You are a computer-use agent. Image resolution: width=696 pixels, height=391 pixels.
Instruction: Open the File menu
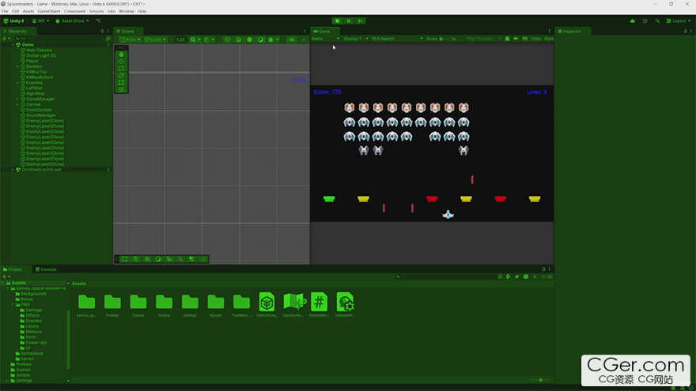tap(5, 11)
